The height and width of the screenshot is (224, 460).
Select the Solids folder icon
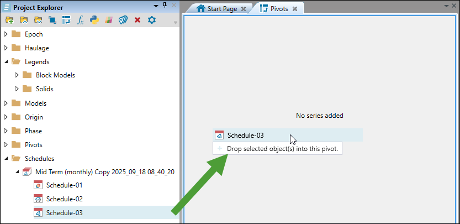(27, 88)
